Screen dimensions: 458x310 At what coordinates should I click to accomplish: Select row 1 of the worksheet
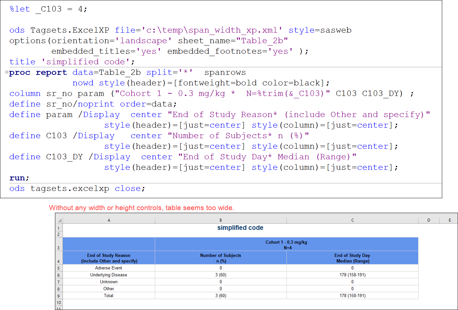[59, 228]
